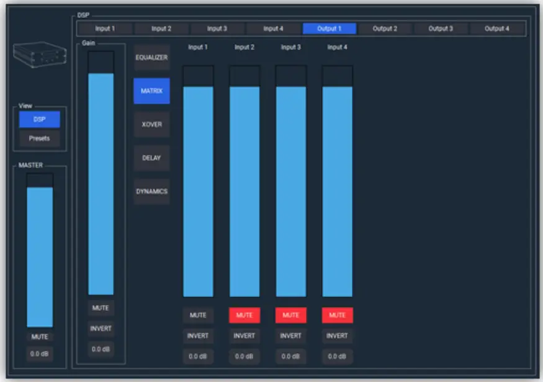Image resolution: width=543 pixels, height=382 pixels.
Task: Open the XOVER crossover settings
Action: 151,125
